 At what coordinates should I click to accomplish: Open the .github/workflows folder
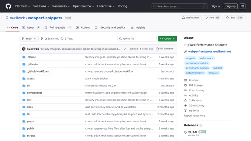(38, 71)
